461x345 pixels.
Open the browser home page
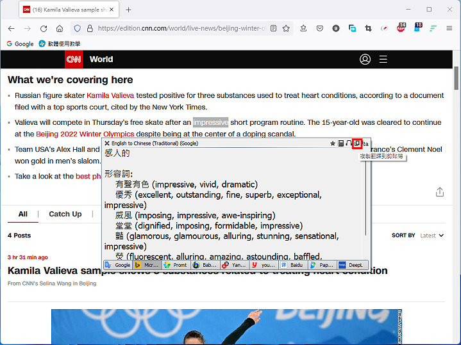coord(60,28)
